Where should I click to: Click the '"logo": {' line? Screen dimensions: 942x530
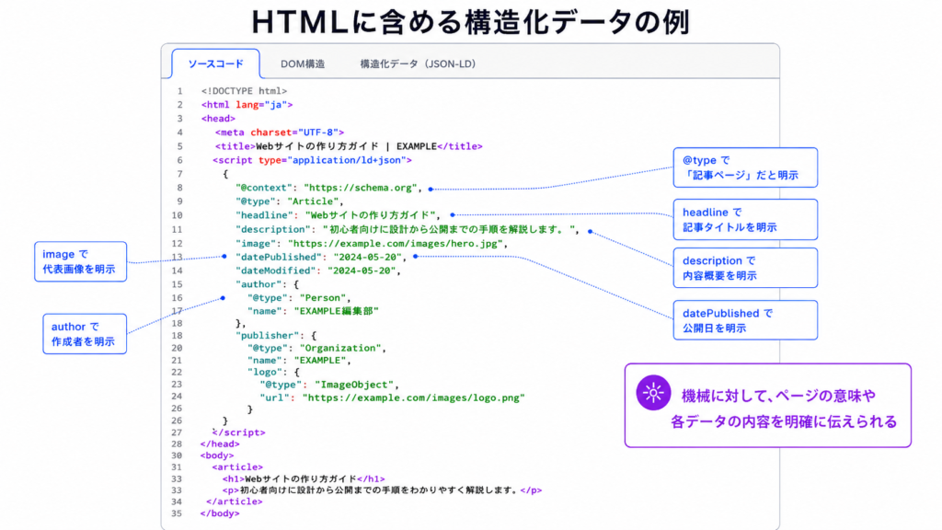click(x=273, y=373)
